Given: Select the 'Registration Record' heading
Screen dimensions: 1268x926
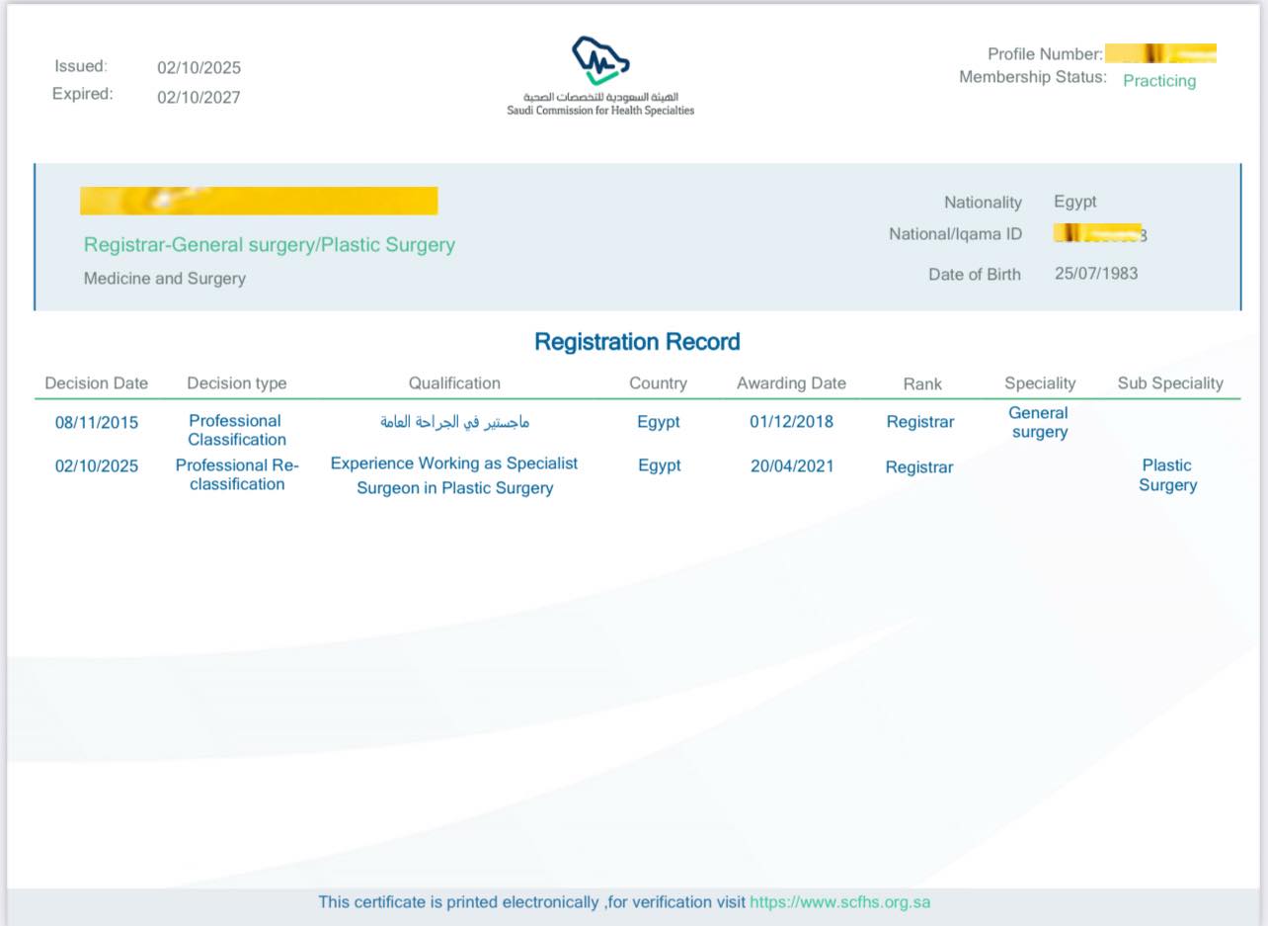Looking at the screenshot, I should (637, 342).
